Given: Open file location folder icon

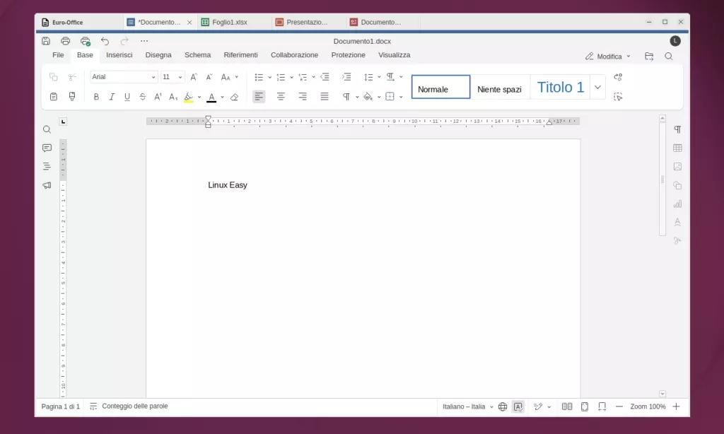Looking at the screenshot, I should click(x=649, y=57).
